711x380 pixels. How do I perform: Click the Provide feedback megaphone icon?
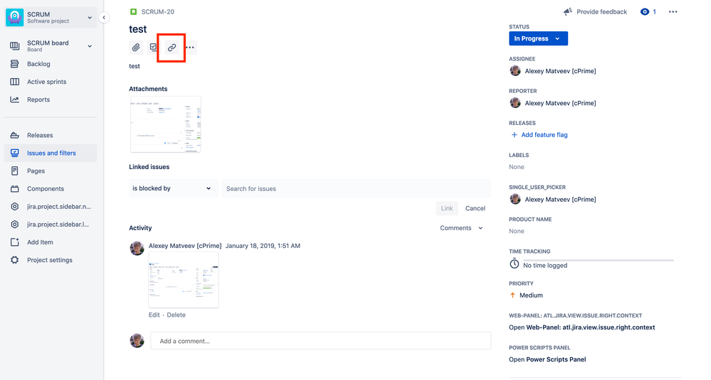pos(568,12)
